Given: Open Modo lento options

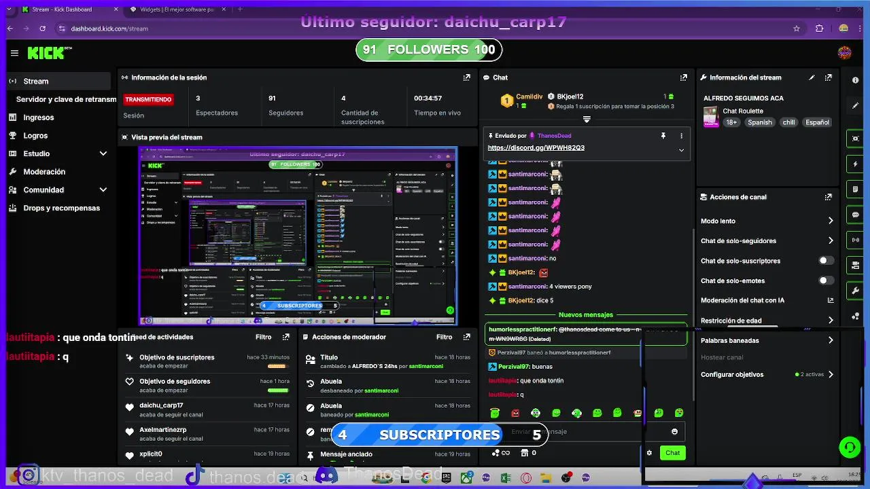Looking at the screenshot, I should (x=767, y=221).
